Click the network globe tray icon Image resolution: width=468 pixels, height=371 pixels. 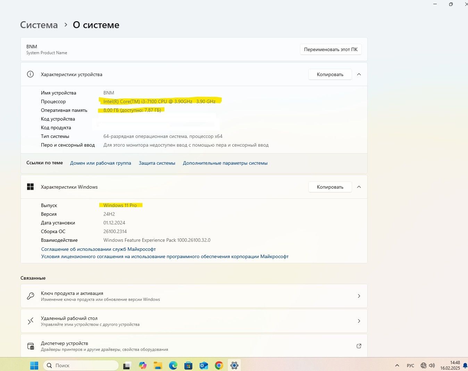pyautogui.click(x=424, y=365)
